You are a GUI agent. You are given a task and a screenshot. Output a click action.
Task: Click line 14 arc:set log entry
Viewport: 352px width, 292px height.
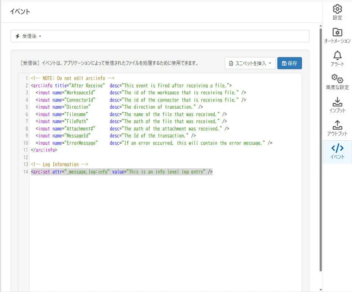pos(122,172)
